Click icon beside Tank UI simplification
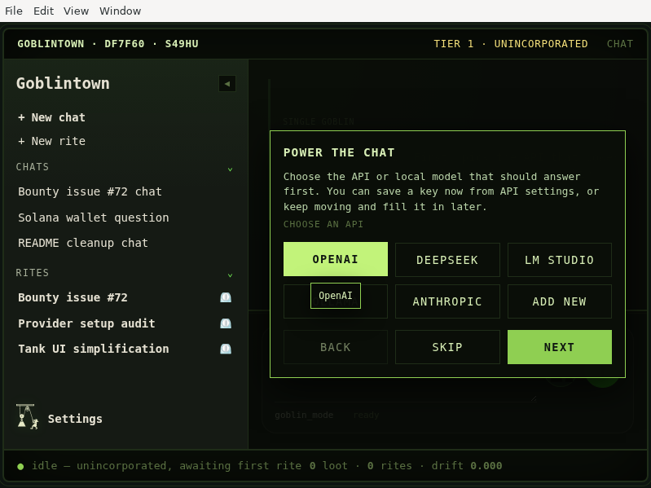The image size is (651, 488). (x=226, y=349)
